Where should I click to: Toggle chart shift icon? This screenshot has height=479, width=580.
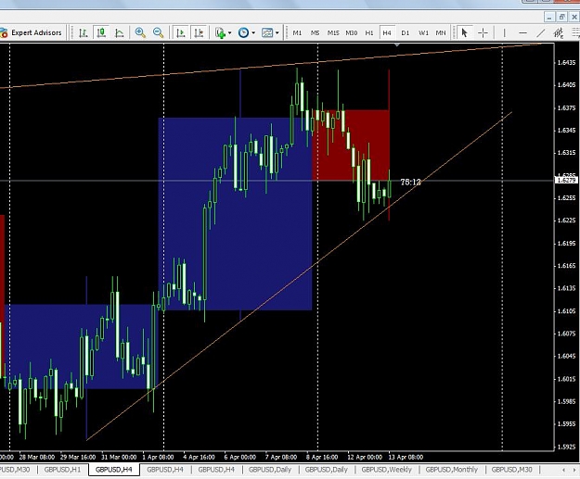click(x=199, y=32)
